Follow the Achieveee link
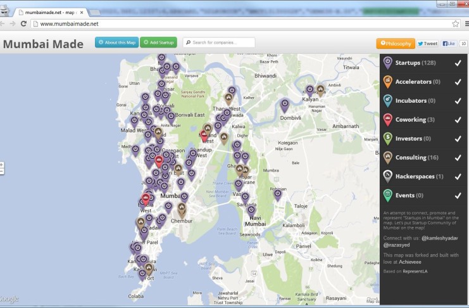Viewport: 469px width, 308px height. (x=410, y=262)
